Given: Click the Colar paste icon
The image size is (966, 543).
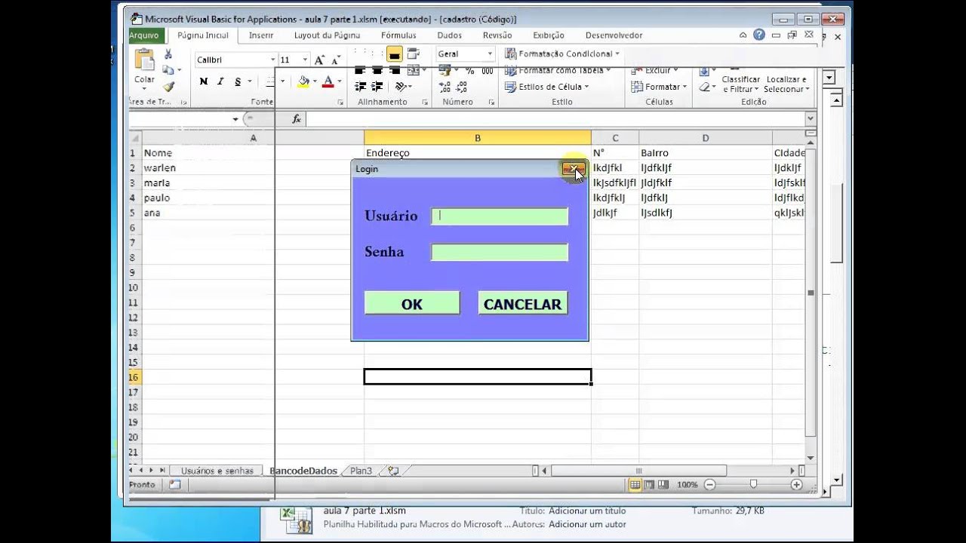Looking at the screenshot, I should point(144,60).
